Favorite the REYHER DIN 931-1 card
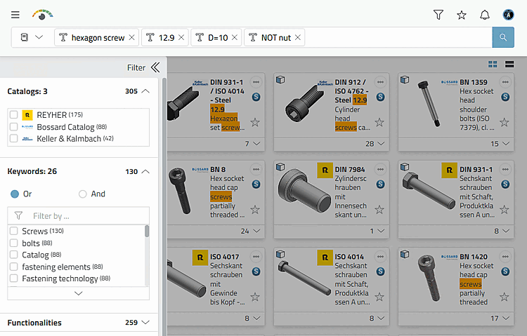 pos(504,210)
